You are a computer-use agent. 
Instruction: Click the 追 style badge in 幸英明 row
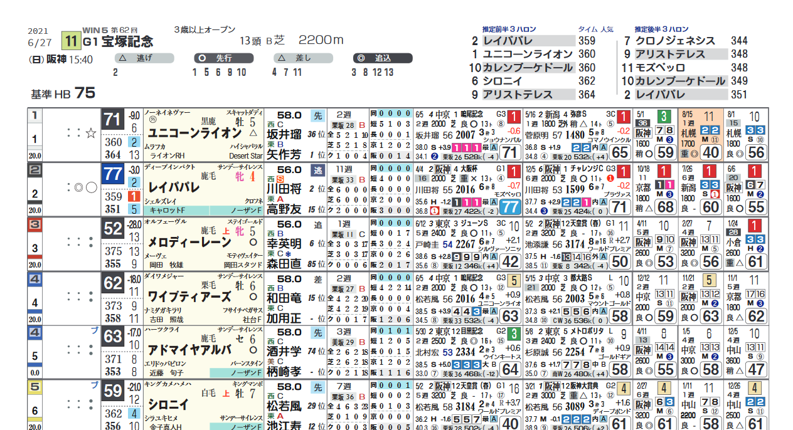318,224
